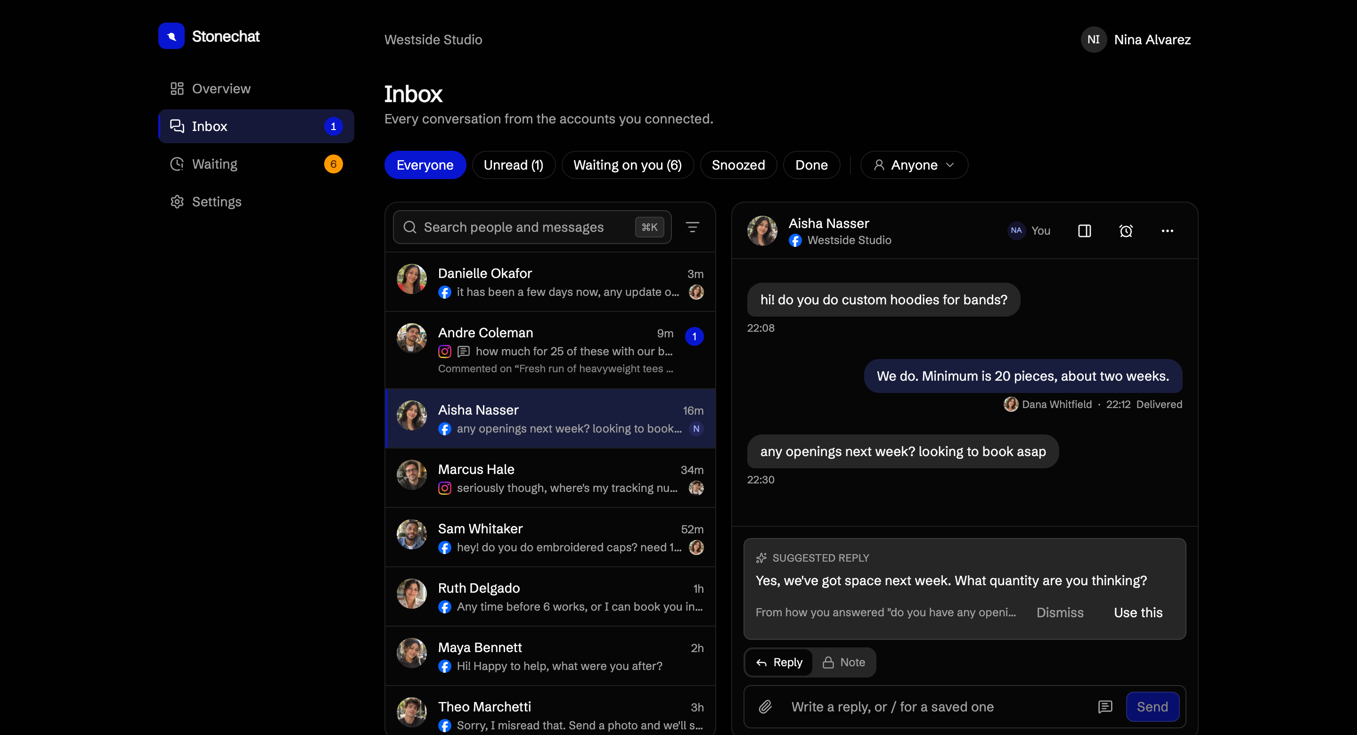Select the Everyone filter tab
1357x735 pixels.
(x=425, y=165)
